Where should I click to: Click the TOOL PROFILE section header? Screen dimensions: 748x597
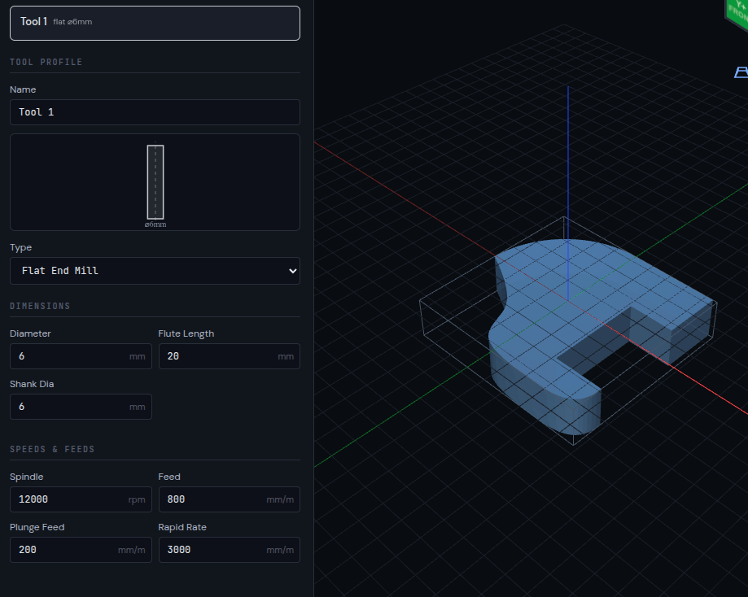click(x=46, y=62)
